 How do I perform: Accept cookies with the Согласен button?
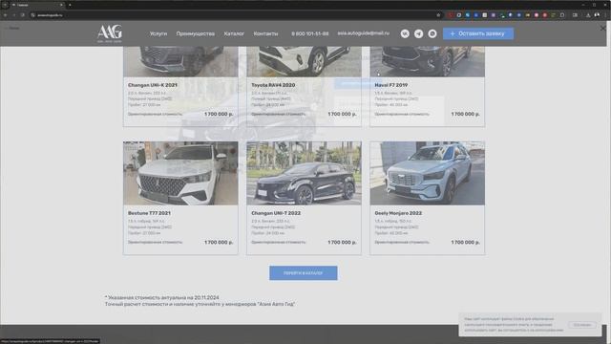coord(582,325)
